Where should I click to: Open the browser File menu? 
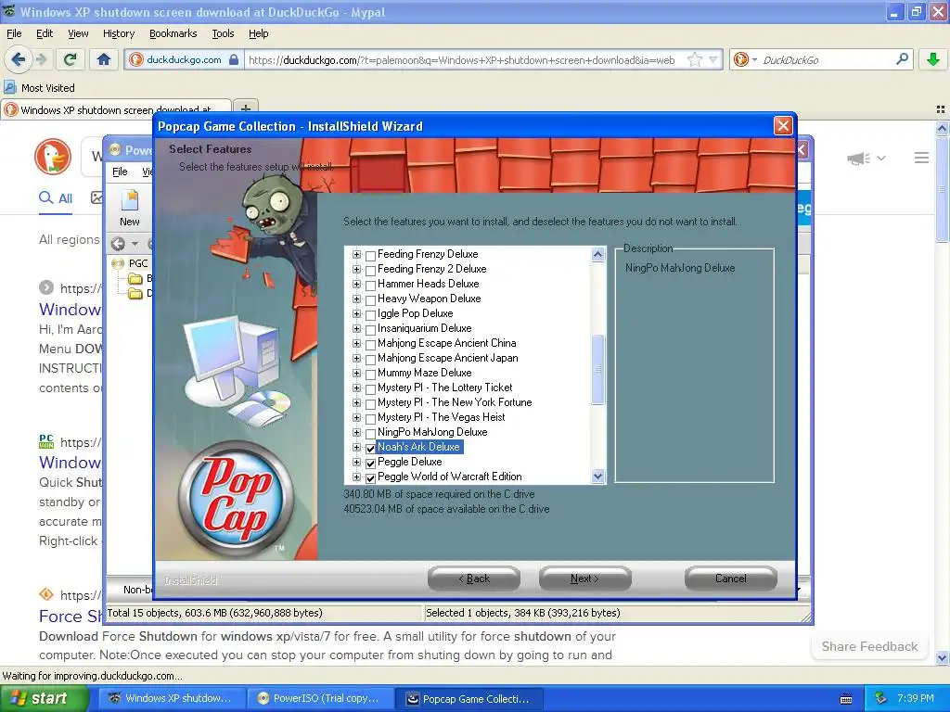[14, 33]
